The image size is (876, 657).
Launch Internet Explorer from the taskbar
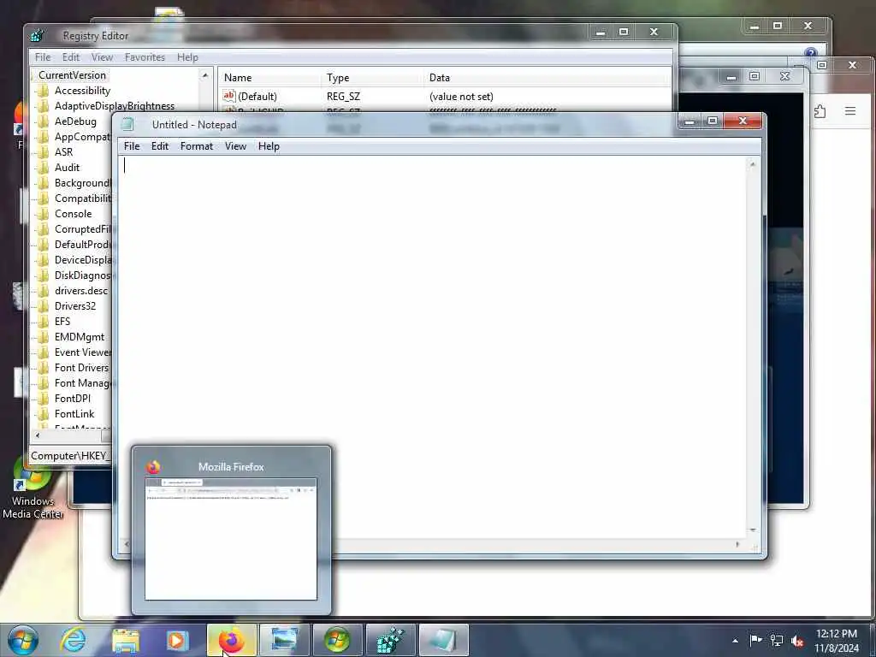click(x=74, y=640)
